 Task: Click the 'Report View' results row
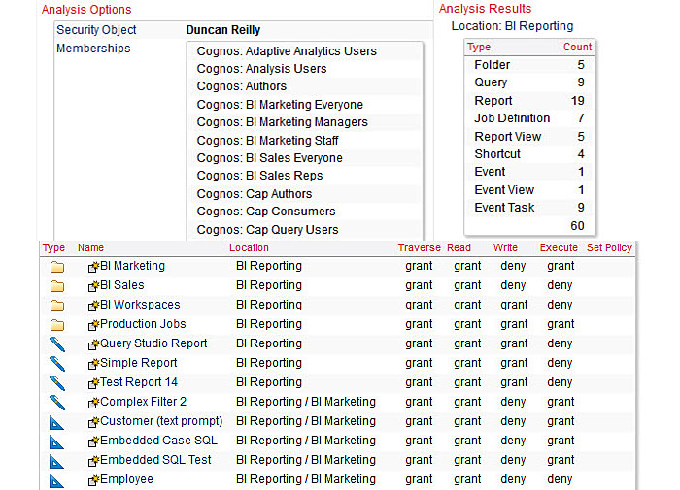coord(529,137)
